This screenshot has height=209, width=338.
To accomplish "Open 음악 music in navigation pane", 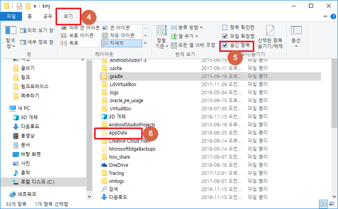I will pyautogui.click(x=21, y=173).
